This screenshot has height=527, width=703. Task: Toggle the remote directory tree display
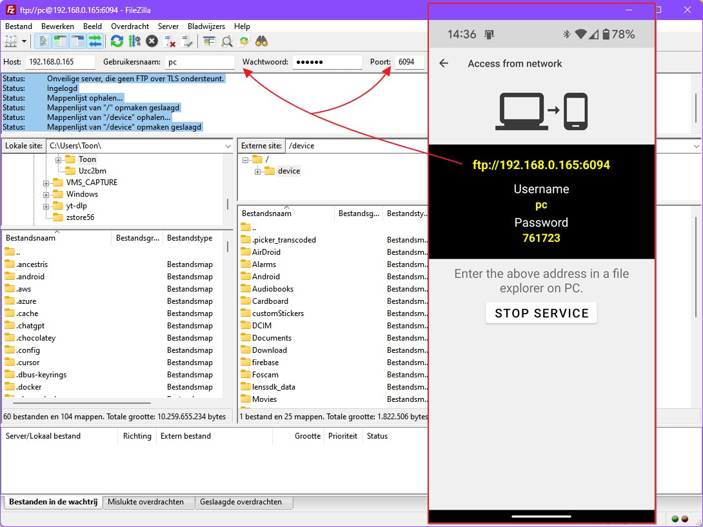77,41
